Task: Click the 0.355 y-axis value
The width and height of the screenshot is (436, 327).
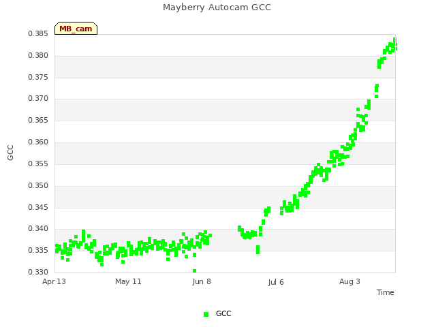Action: pyautogui.click(x=38, y=163)
